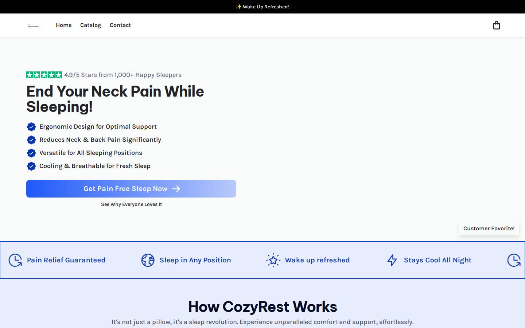Click 'Reduces Neck & Back Pain Significantly' text

[100, 140]
